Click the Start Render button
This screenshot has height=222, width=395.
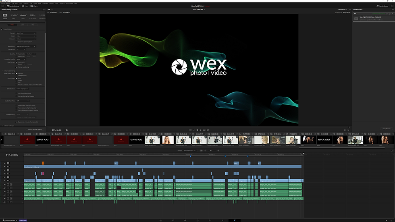[387, 129]
